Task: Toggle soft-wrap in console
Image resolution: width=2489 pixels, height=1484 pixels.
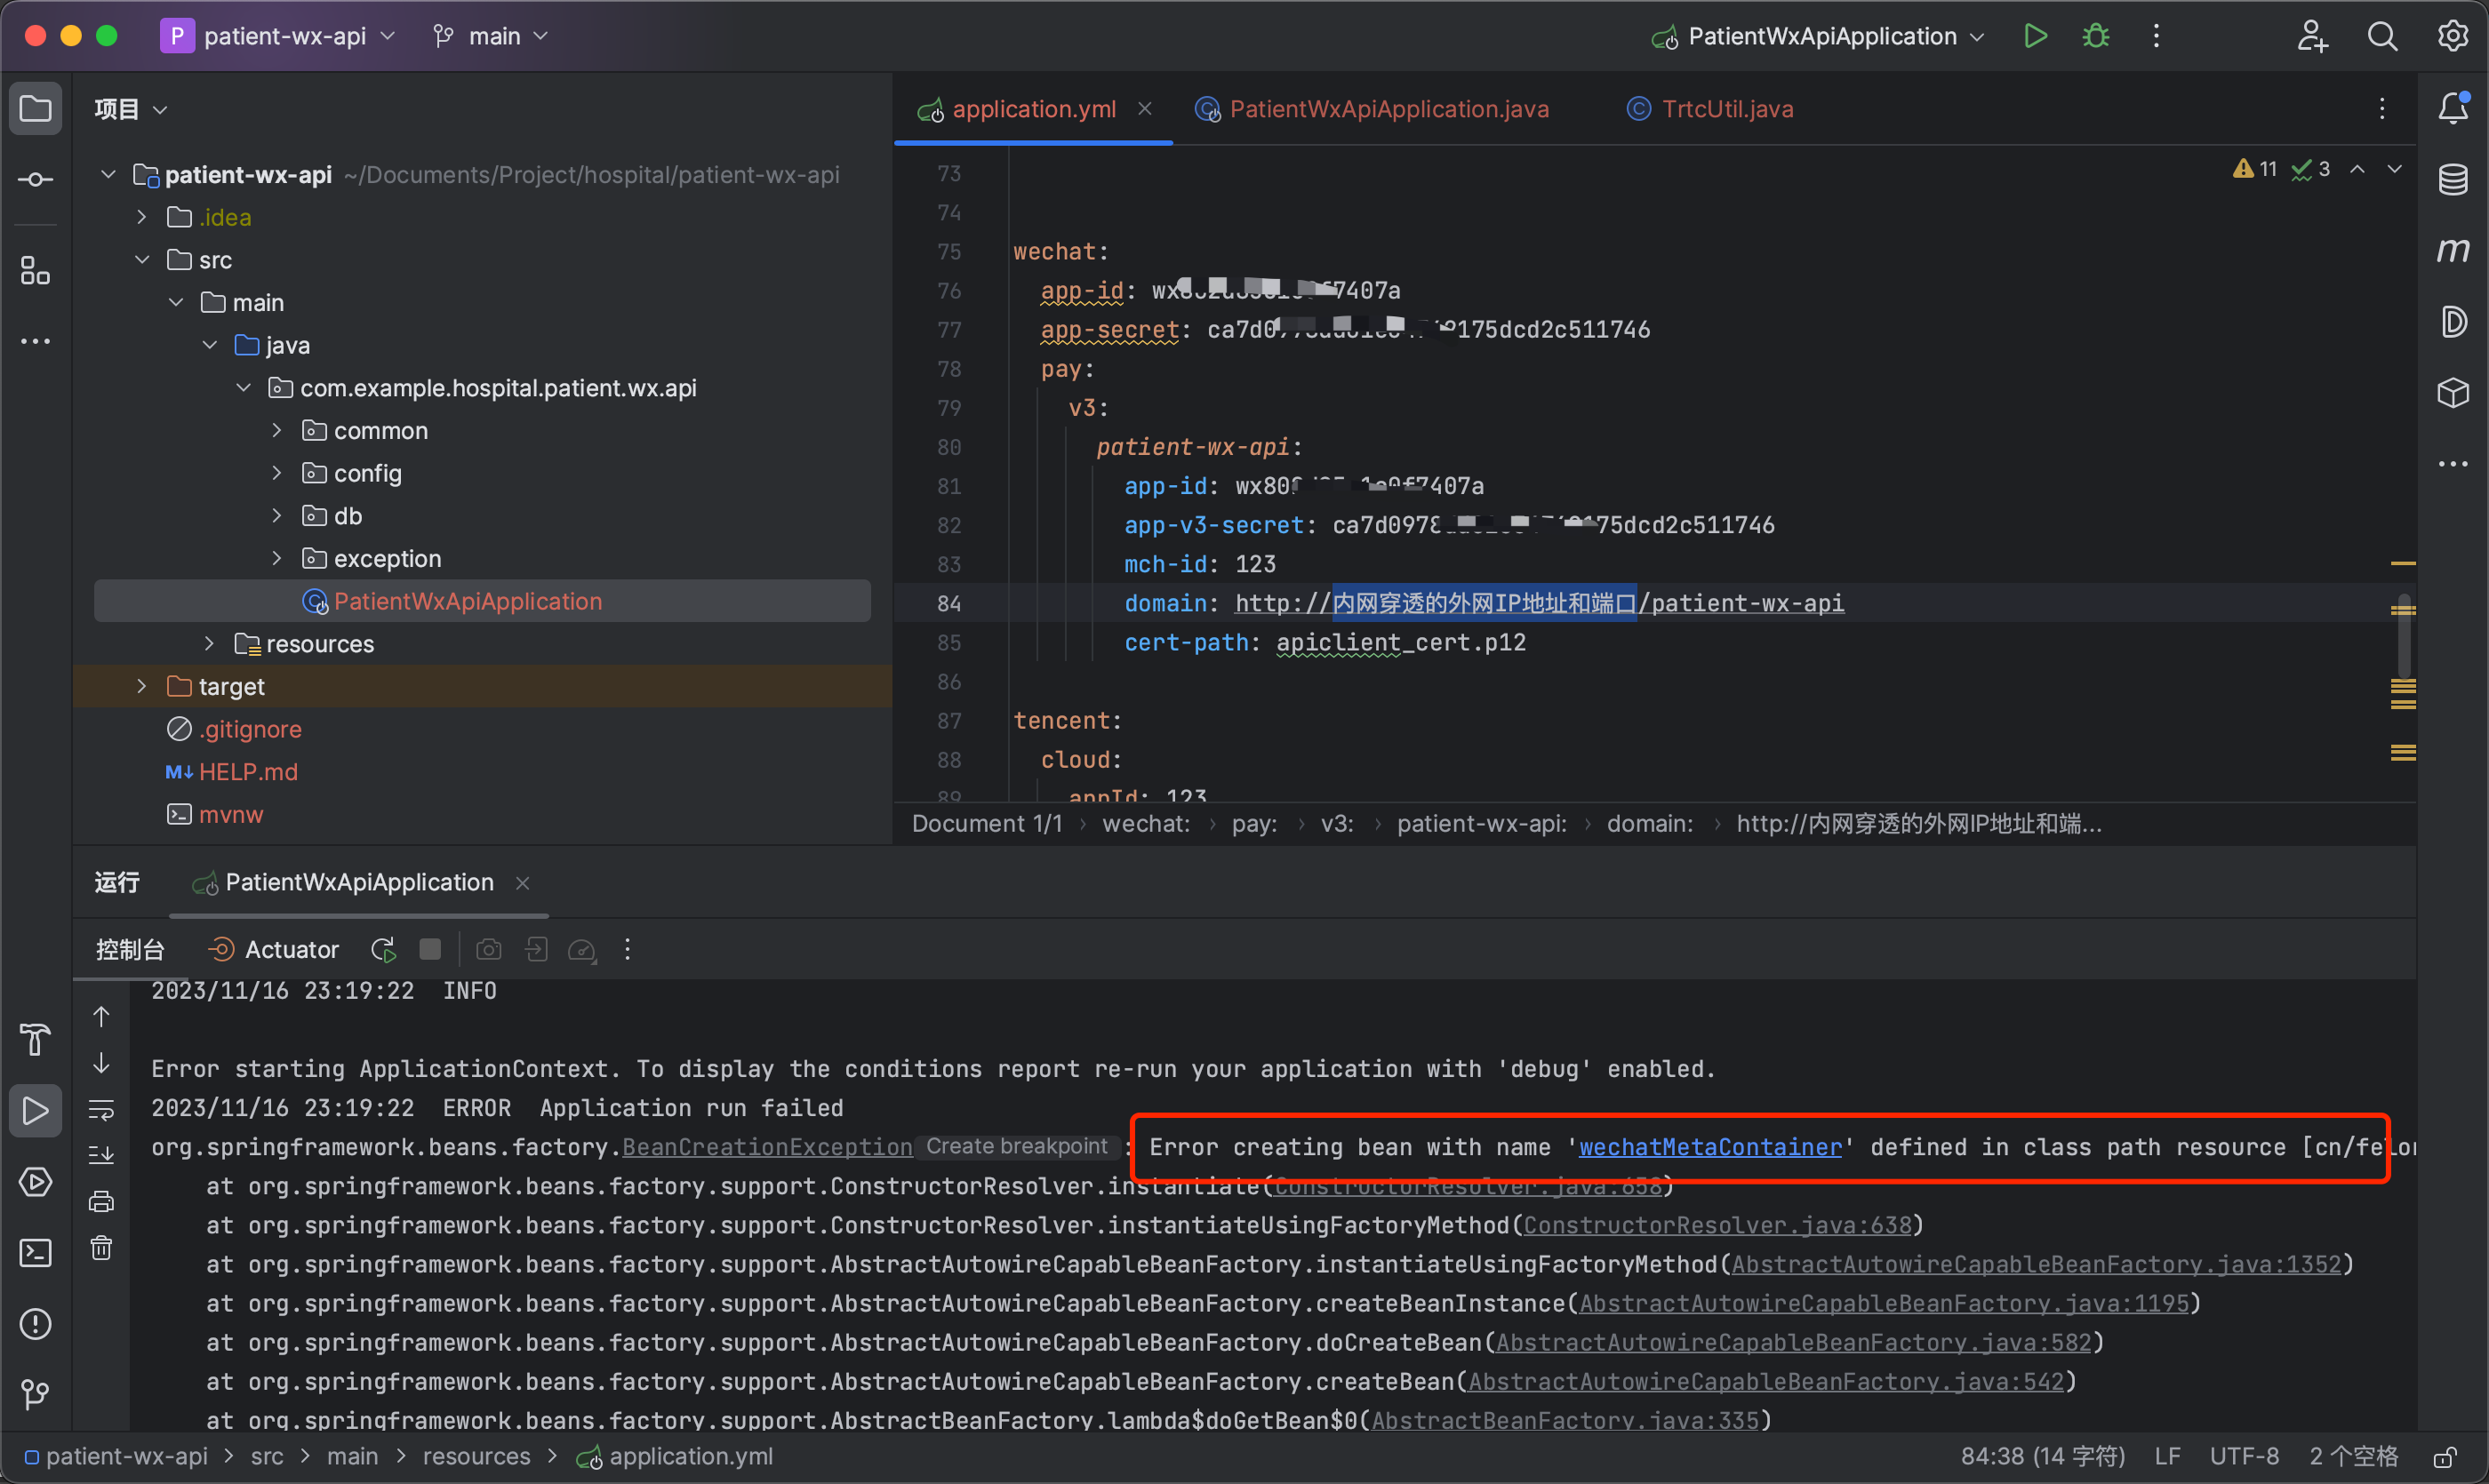Action: click(102, 1109)
